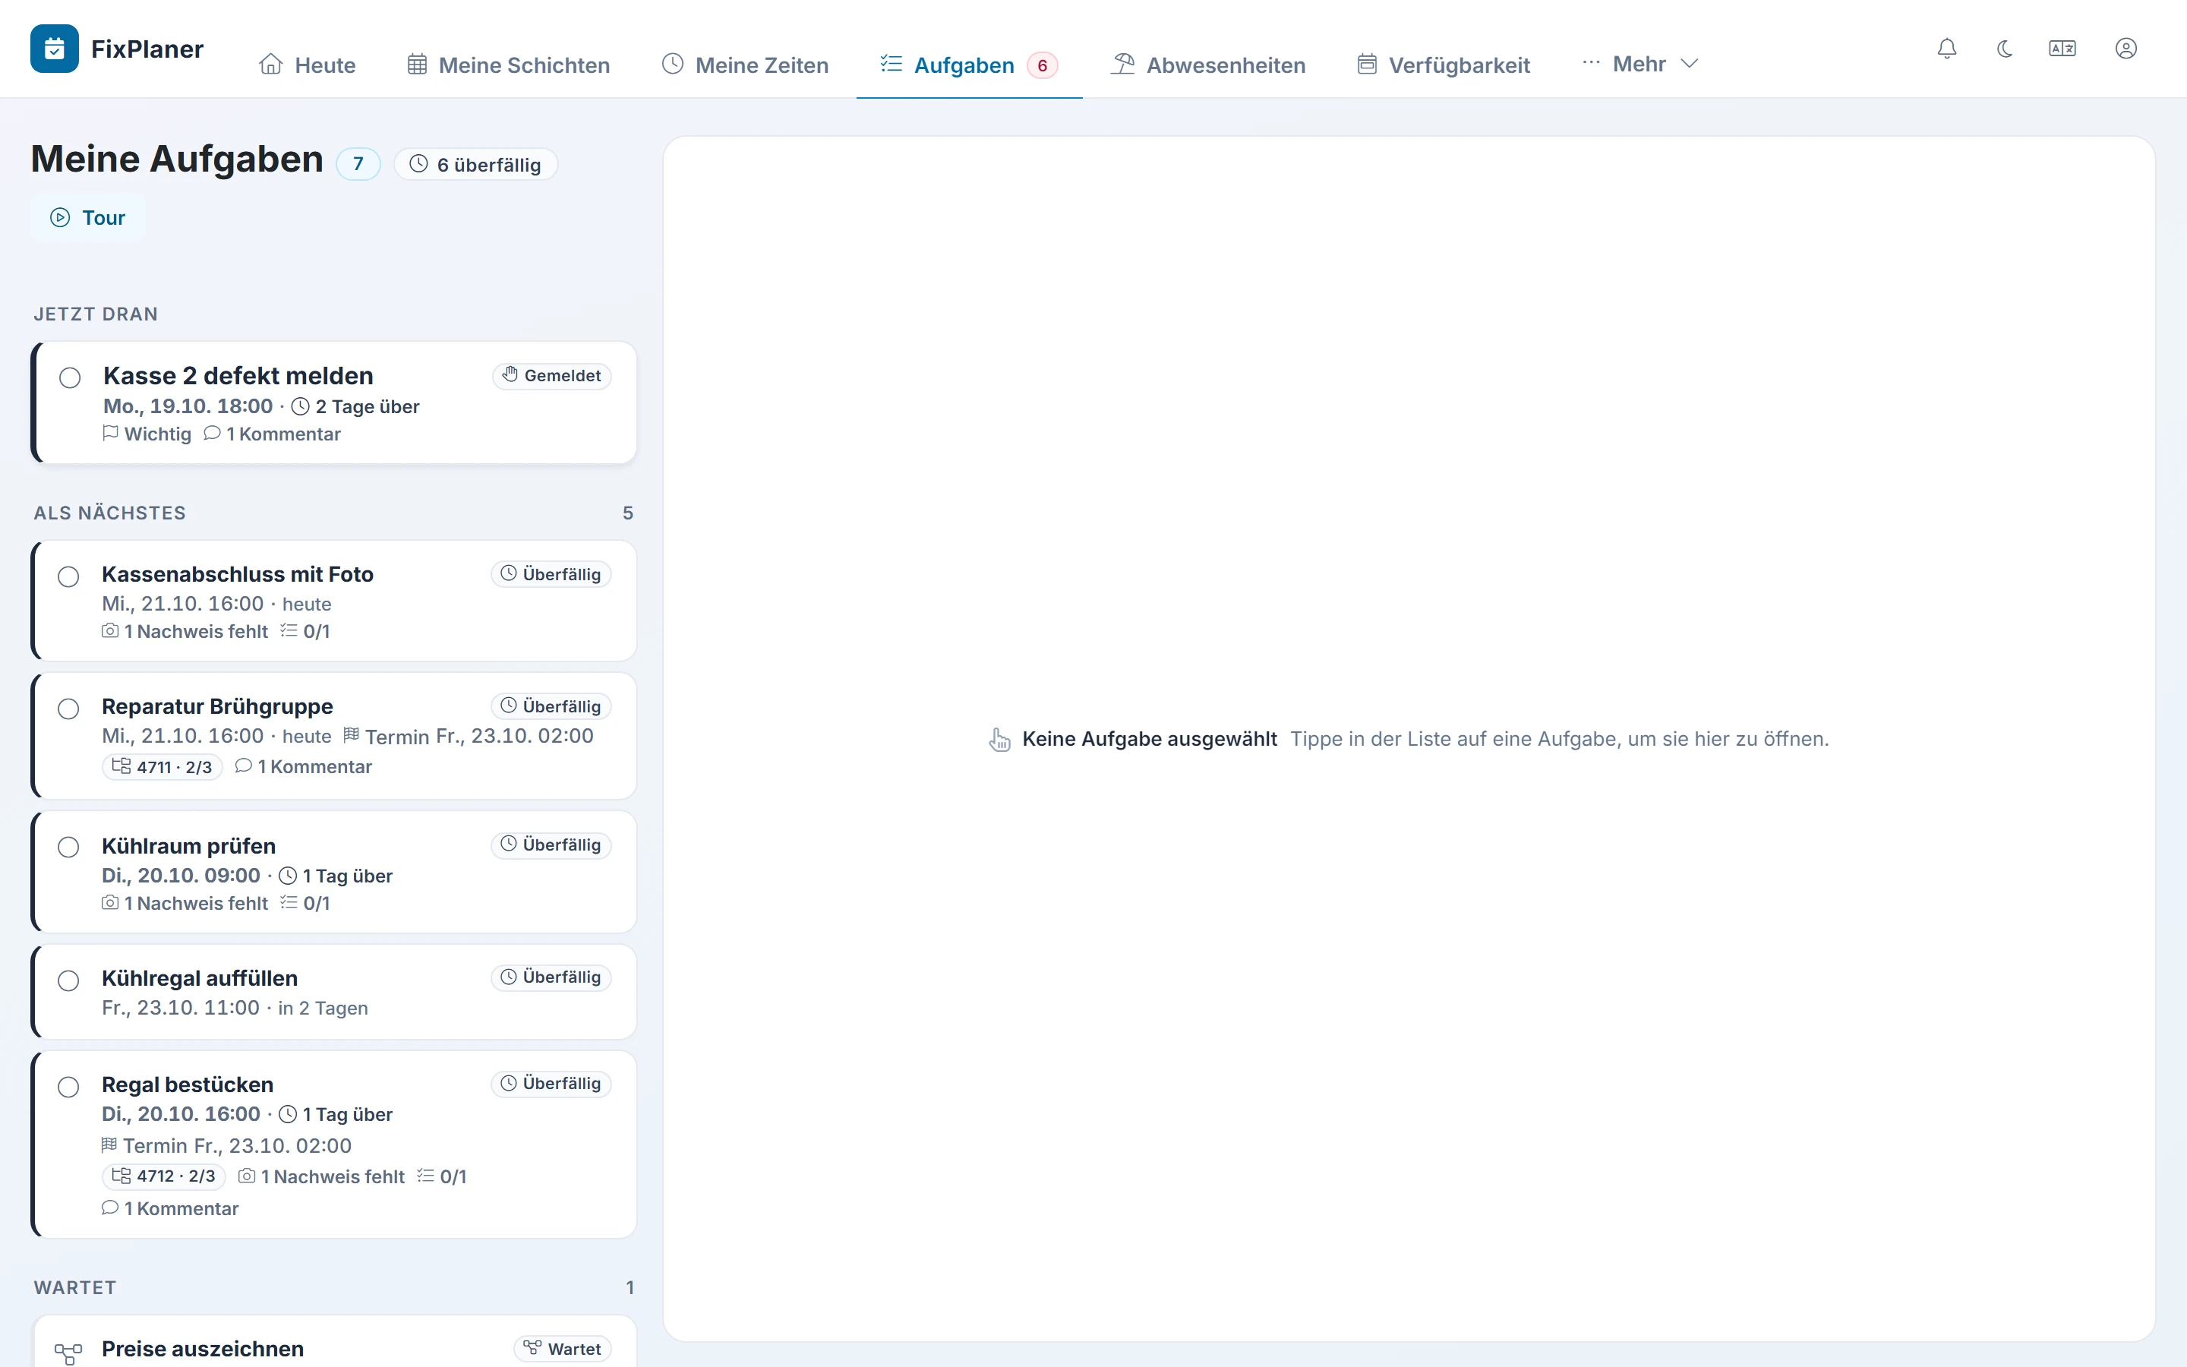Click the Termin flag icon on Reparatur Brühgruppe
The width and height of the screenshot is (2187, 1367).
click(x=352, y=735)
